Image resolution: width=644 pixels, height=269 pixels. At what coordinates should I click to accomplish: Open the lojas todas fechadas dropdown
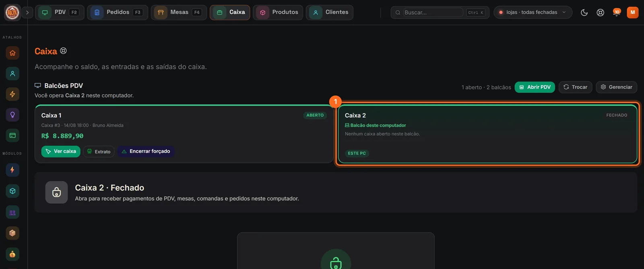(x=533, y=12)
